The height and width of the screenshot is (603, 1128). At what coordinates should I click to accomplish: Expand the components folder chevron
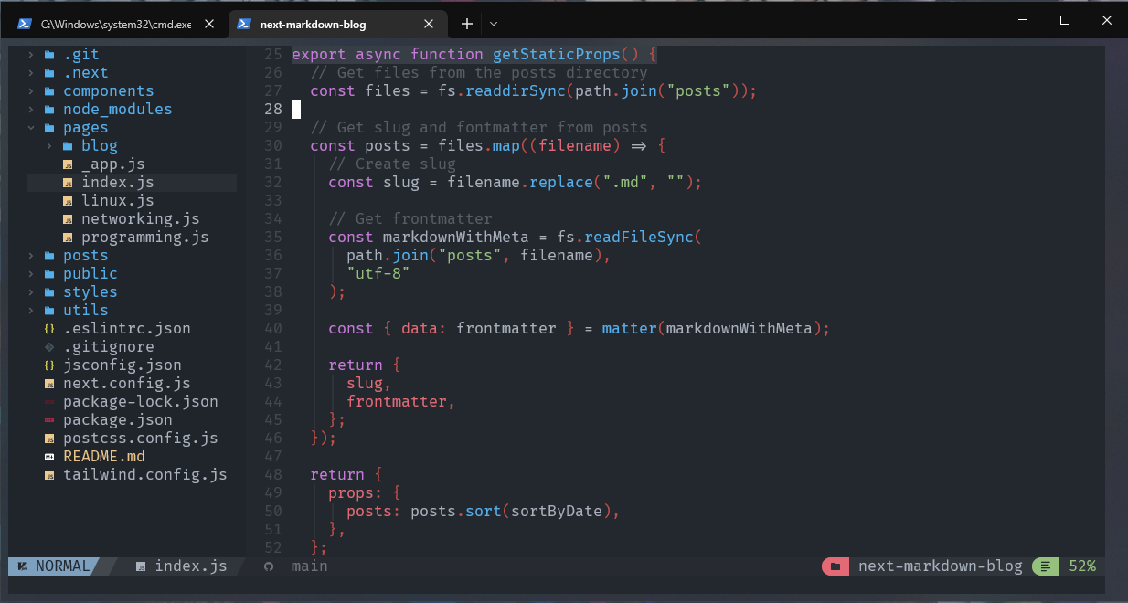point(31,91)
